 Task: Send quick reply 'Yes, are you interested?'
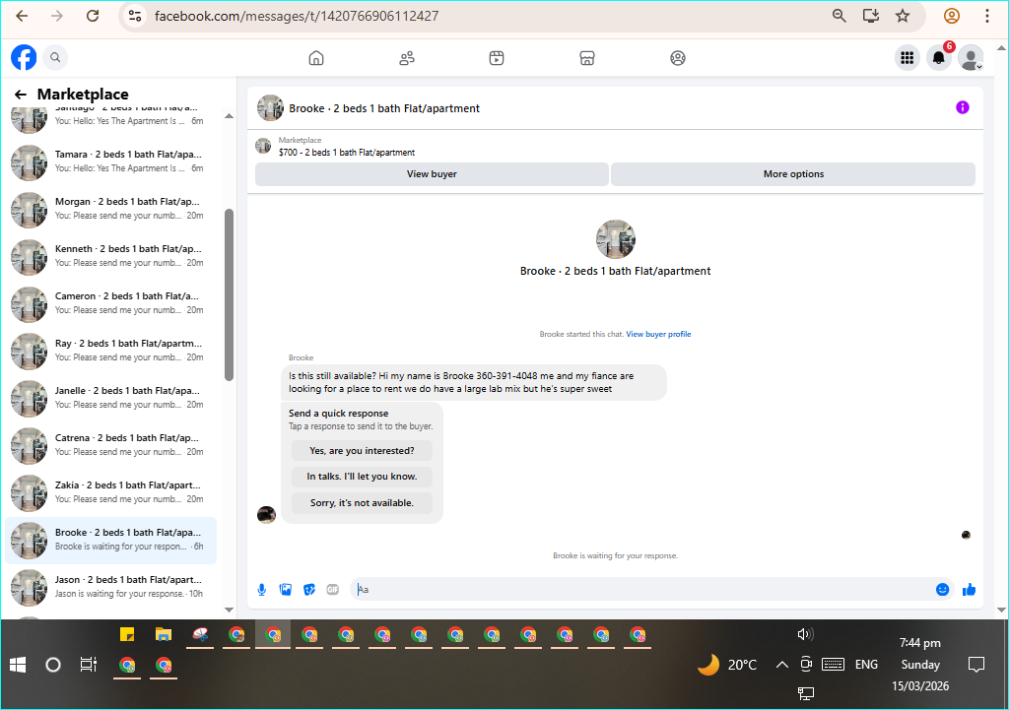pos(362,451)
